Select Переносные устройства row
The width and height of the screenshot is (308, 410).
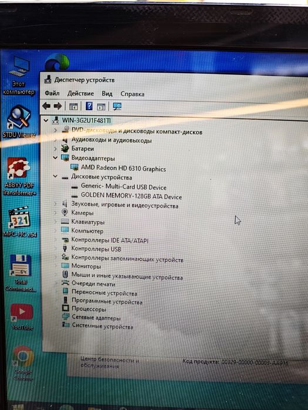(104, 292)
